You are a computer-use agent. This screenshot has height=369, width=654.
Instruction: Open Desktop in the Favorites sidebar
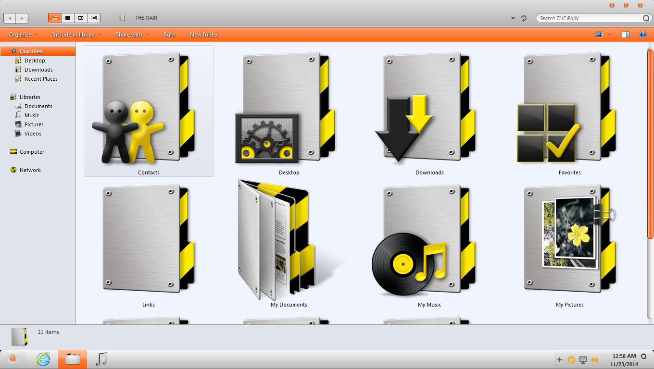click(35, 61)
